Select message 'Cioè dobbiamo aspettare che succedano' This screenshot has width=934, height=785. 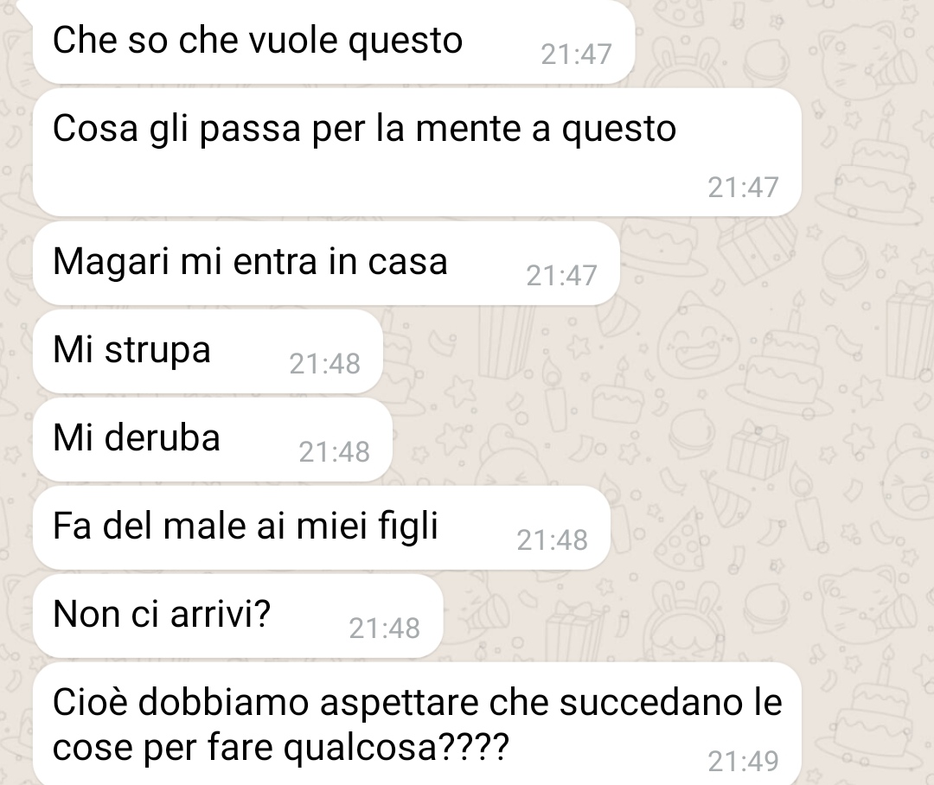(417, 724)
